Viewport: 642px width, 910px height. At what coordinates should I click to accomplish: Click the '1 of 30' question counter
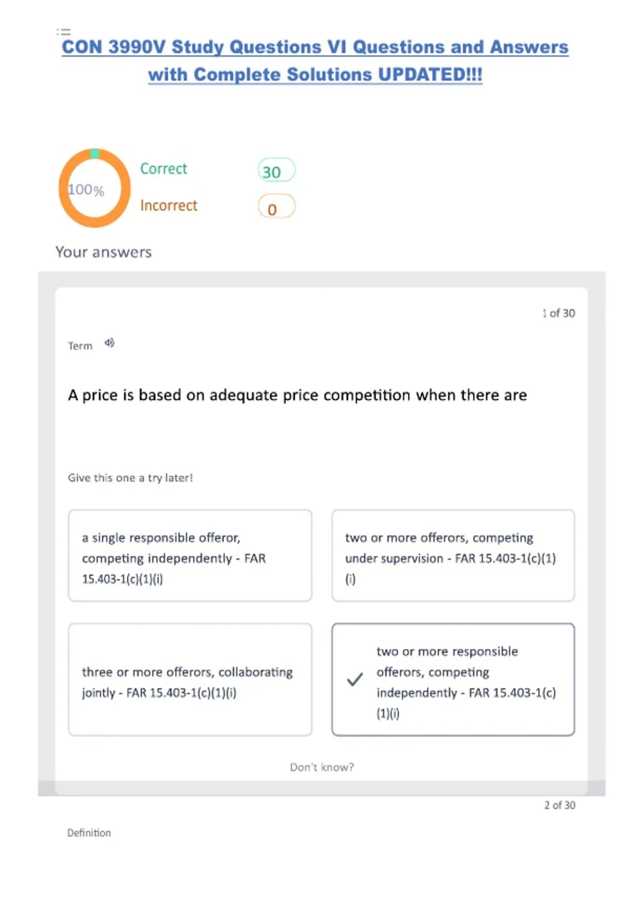tap(559, 313)
